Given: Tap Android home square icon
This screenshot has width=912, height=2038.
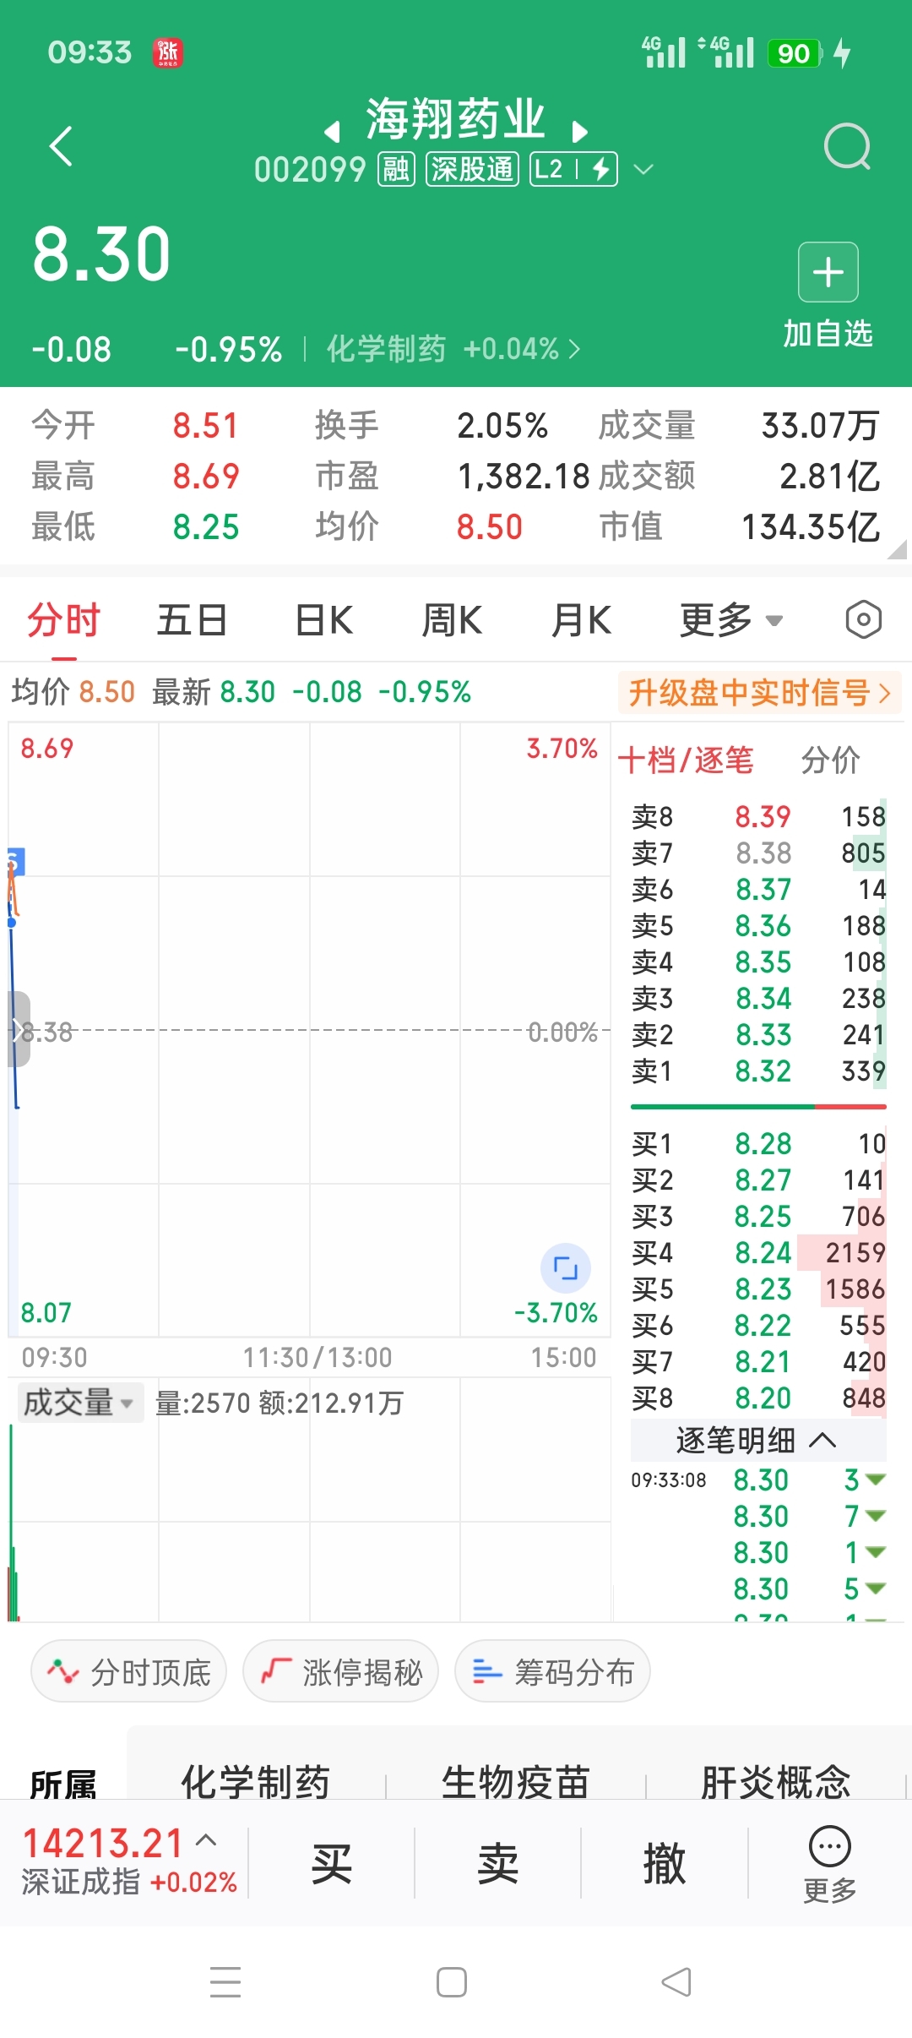Looking at the screenshot, I should pyautogui.click(x=452, y=1982).
